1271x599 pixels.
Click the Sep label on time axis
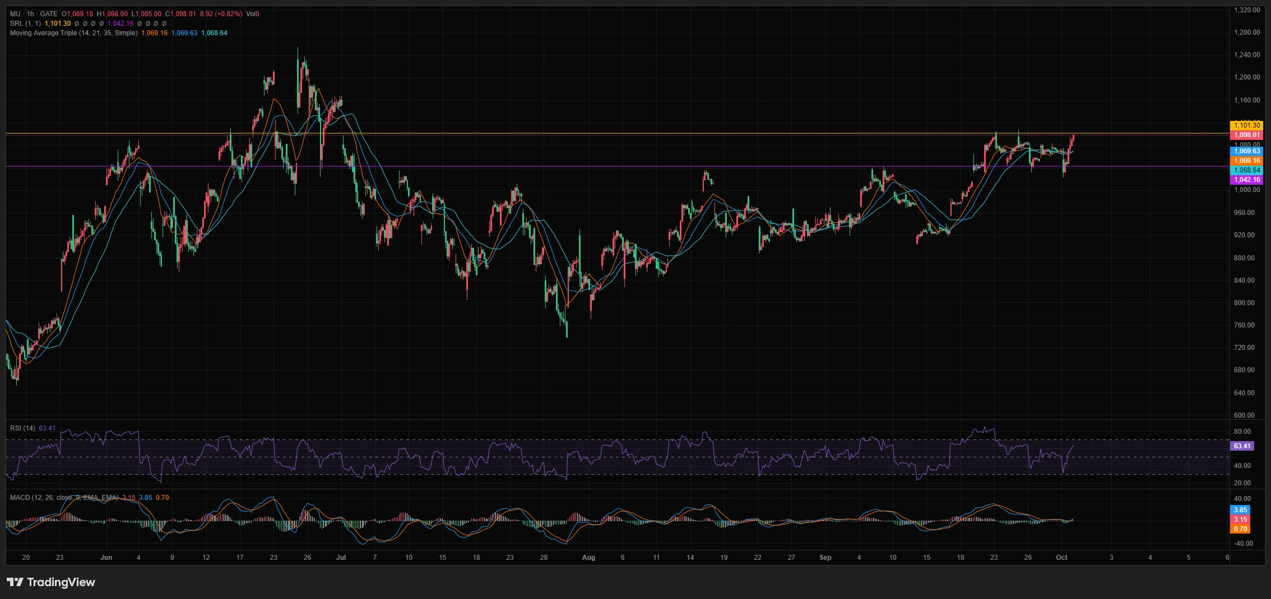click(x=825, y=558)
